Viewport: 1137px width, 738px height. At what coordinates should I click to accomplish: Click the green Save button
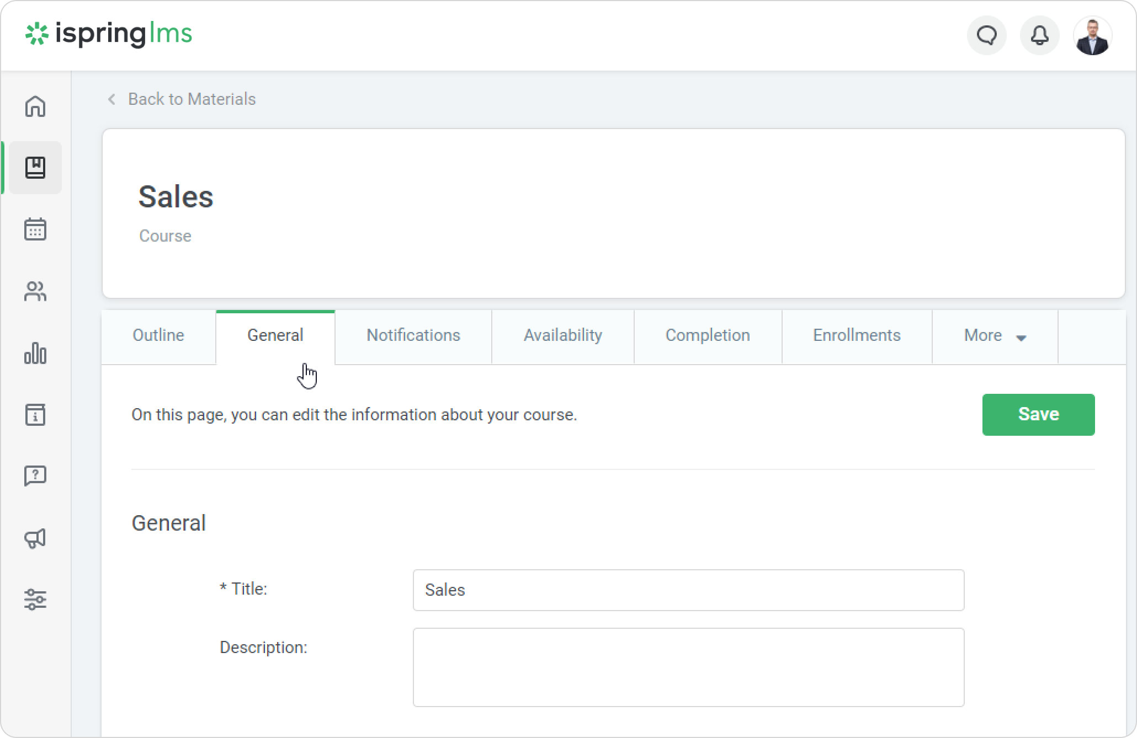(1038, 415)
